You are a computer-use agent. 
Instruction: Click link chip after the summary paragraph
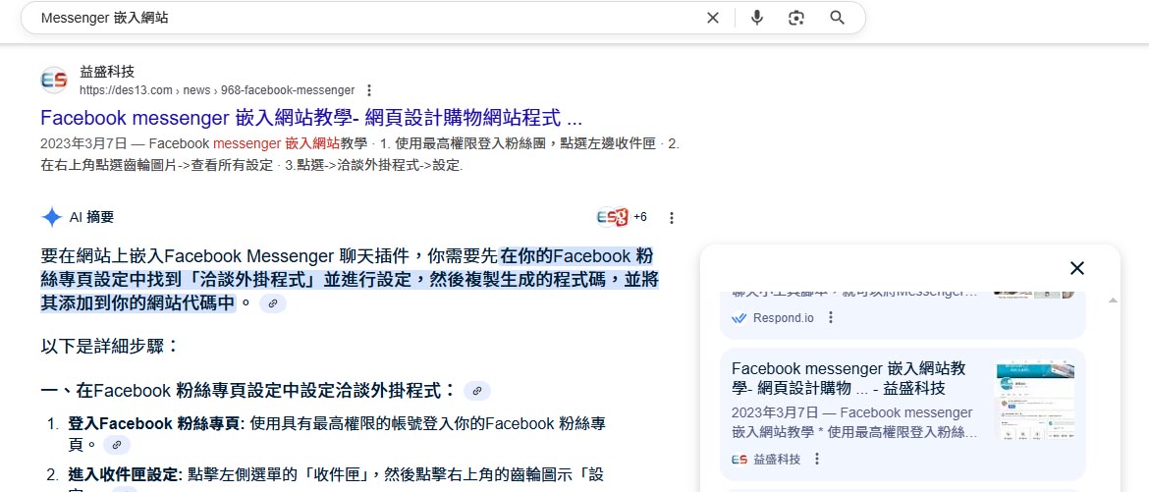pyautogui.click(x=273, y=304)
